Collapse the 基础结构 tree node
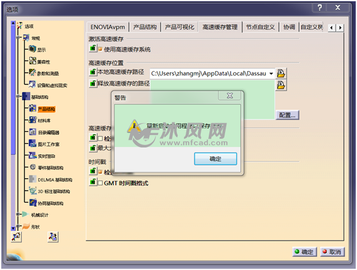The height and width of the screenshot is (270, 357). (18, 96)
